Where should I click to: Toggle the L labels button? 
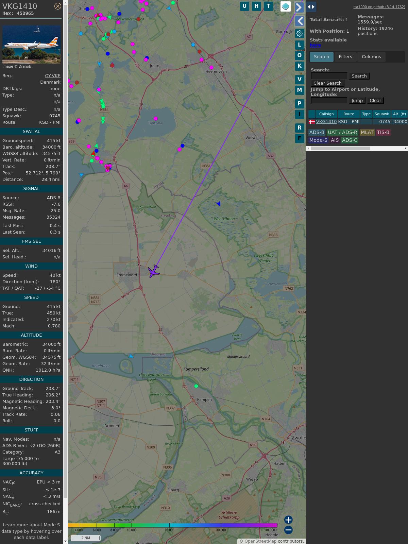point(300,45)
